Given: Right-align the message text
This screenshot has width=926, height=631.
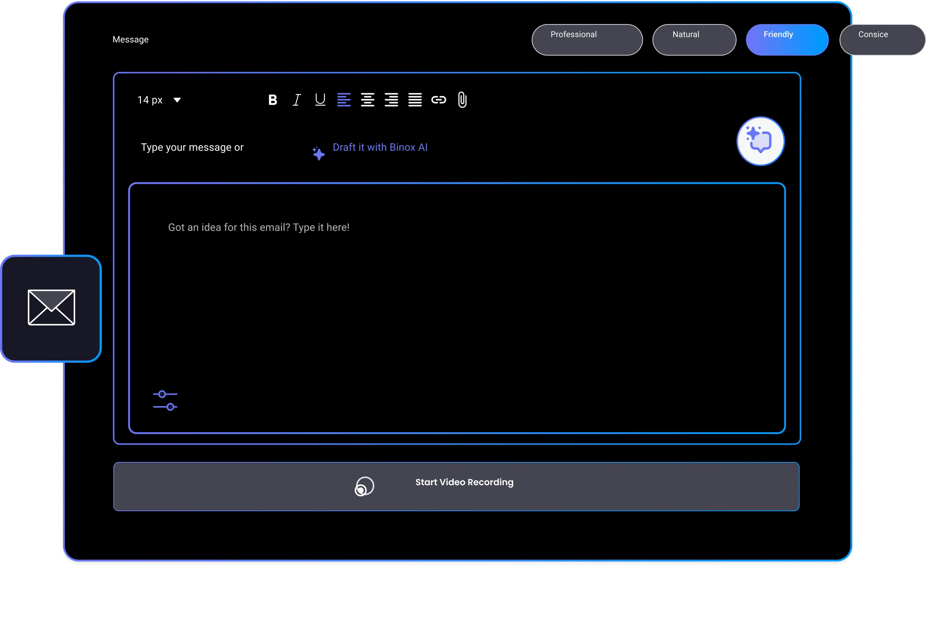Looking at the screenshot, I should [x=391, y=100].
